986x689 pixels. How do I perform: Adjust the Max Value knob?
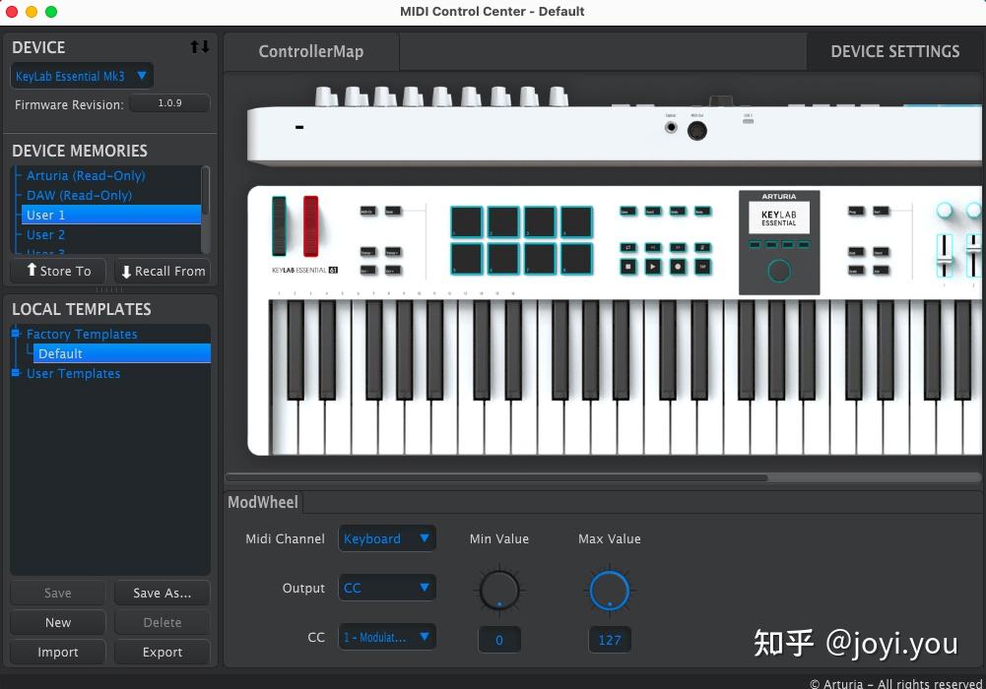[x=609, y=589]
